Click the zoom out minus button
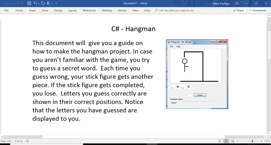Screen dimensions: 271x145 (237, 141)
